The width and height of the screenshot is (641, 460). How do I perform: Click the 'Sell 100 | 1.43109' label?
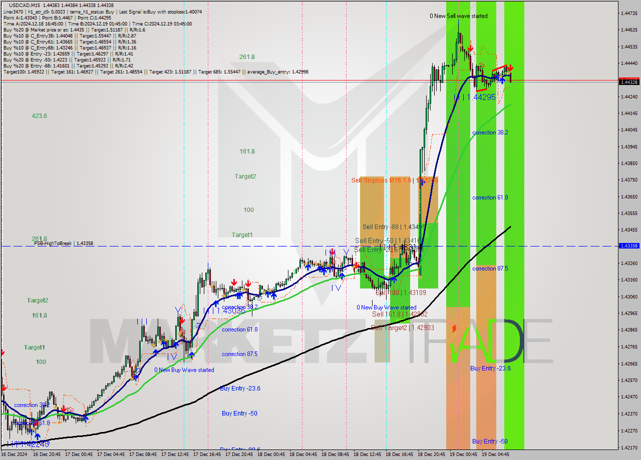coord(401,293)
